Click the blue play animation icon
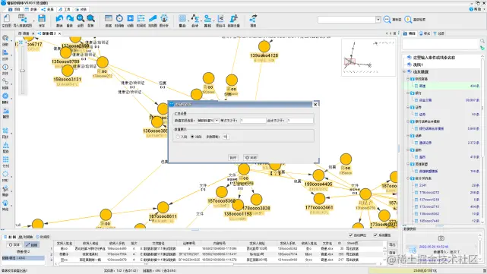This screenshot has width=487, height=274. pos(131,19)
